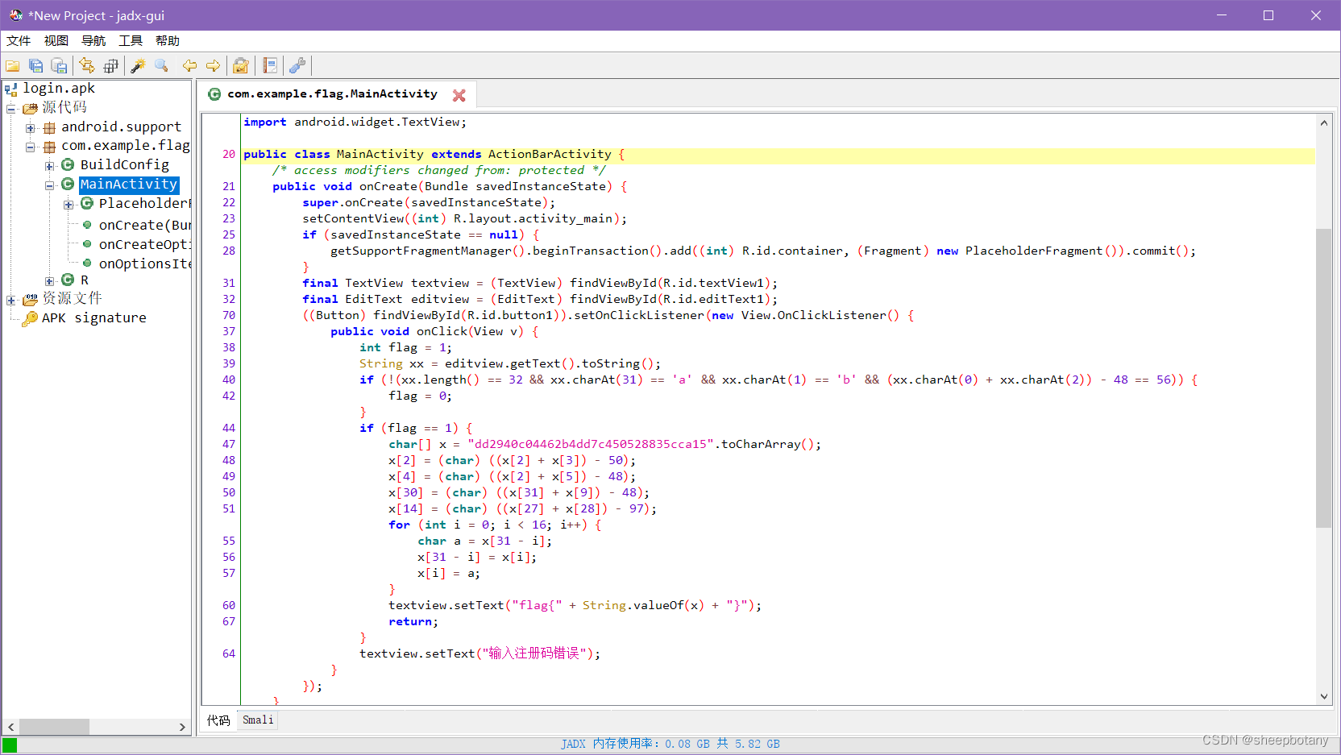Click the editor scroll down arrow
The height and width of the screenshot is (755, 1341).
(x=1323, y=696)
